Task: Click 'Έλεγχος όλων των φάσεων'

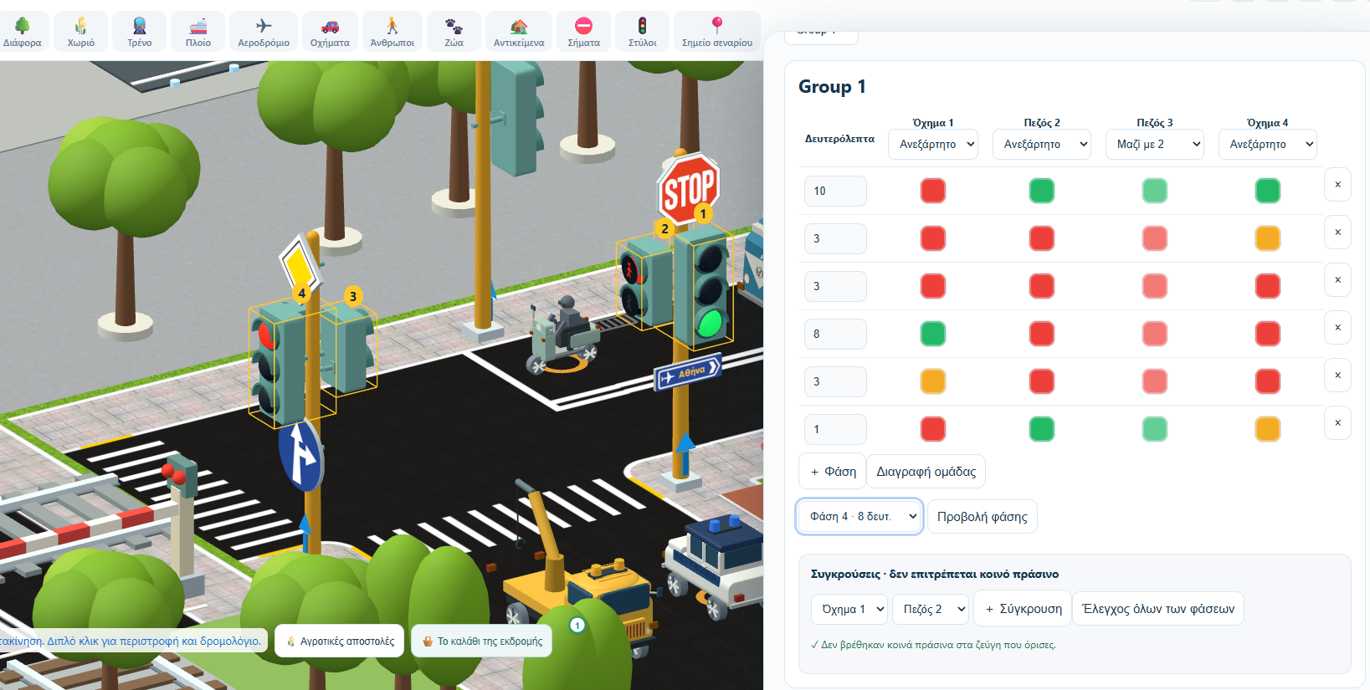Action: pos(1158,609)
